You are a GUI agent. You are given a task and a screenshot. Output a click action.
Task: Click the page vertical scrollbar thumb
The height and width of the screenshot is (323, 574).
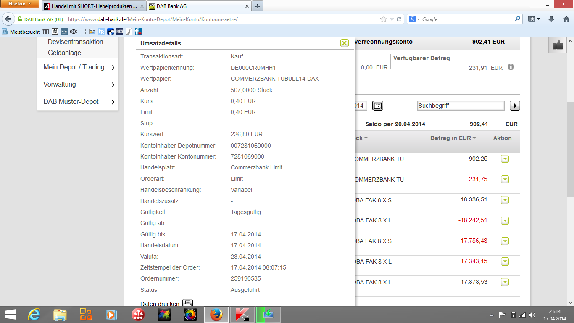[x=570, y=150]
